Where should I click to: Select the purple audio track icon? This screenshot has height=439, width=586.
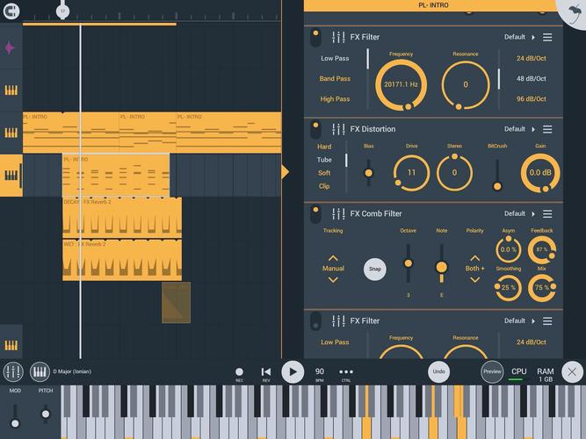pos(11,48)
